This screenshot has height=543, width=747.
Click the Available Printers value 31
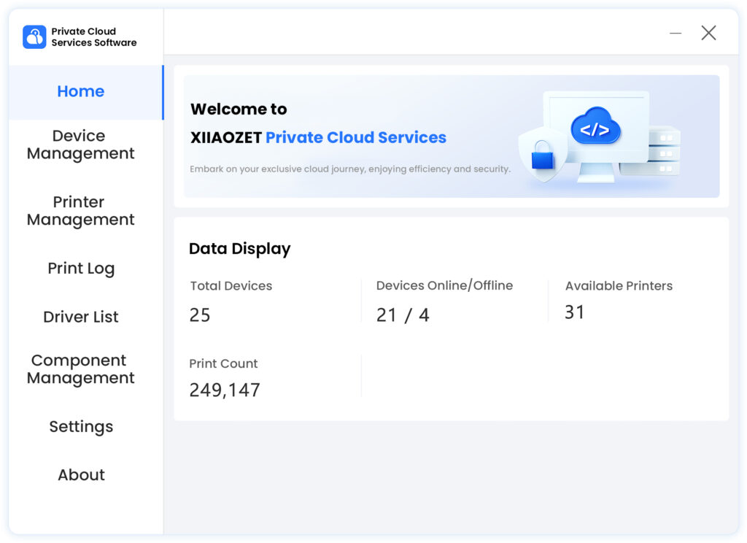click(x=575, y=312)
